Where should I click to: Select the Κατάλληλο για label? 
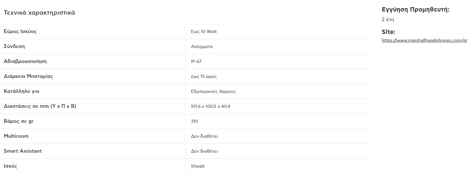(21, 91)
